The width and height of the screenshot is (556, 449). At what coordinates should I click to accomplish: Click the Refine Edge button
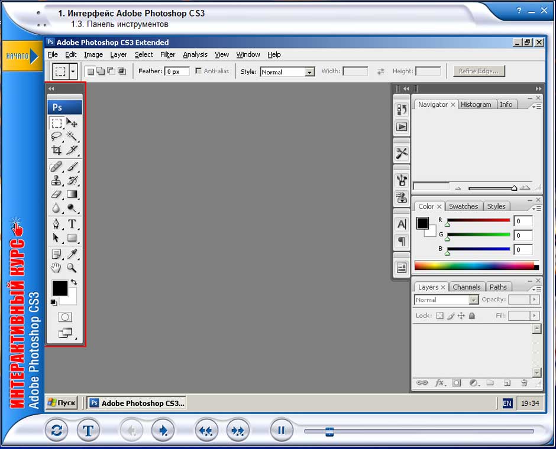pos(479,71)
